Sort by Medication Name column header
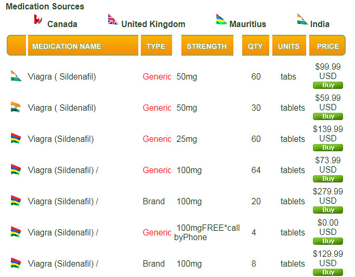The width and height of the screenshot is (355, 277). coord(67,46)
